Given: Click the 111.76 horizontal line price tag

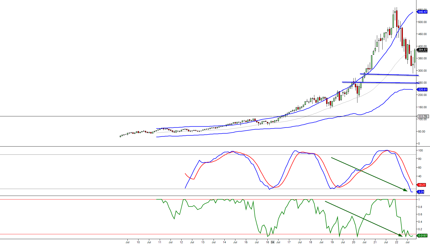Looking at the screenshot, I should click(x=422, y=116).
